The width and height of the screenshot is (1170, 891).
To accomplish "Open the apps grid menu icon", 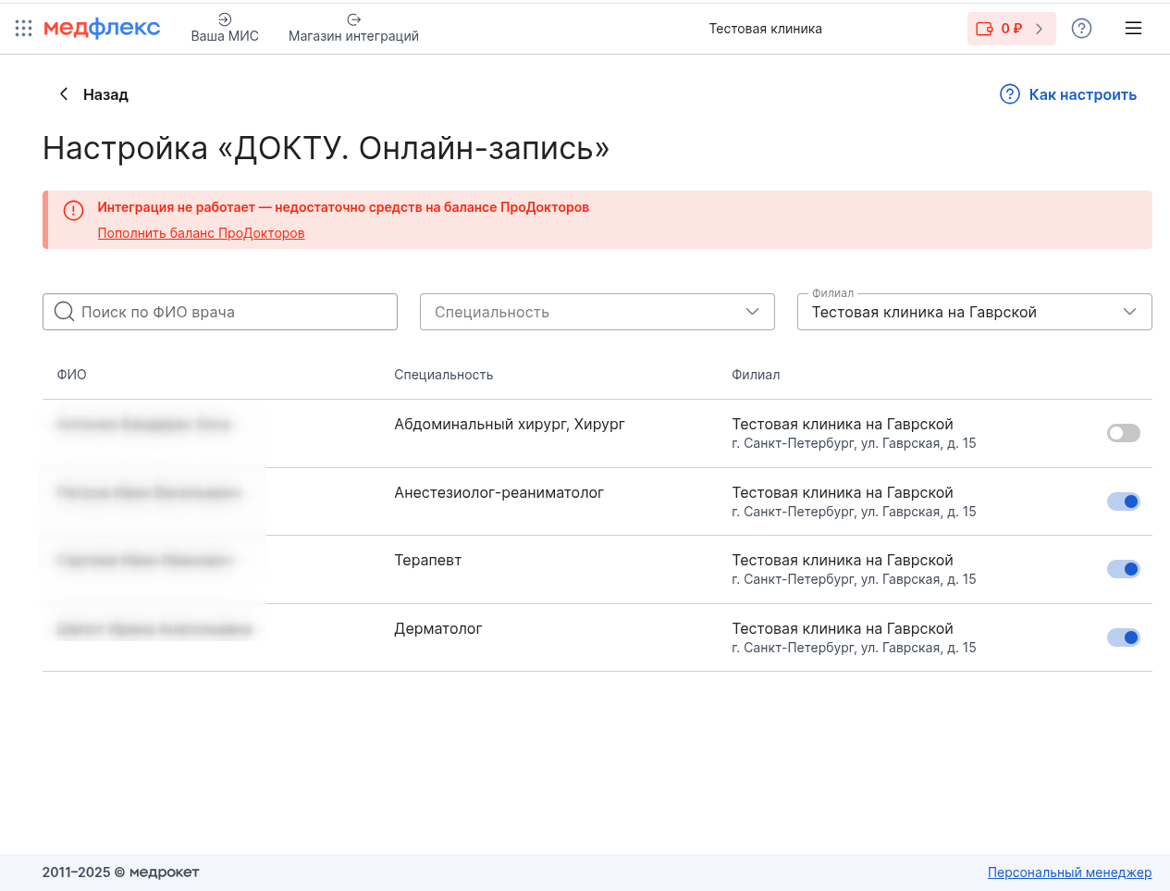I will coord(24,29).
